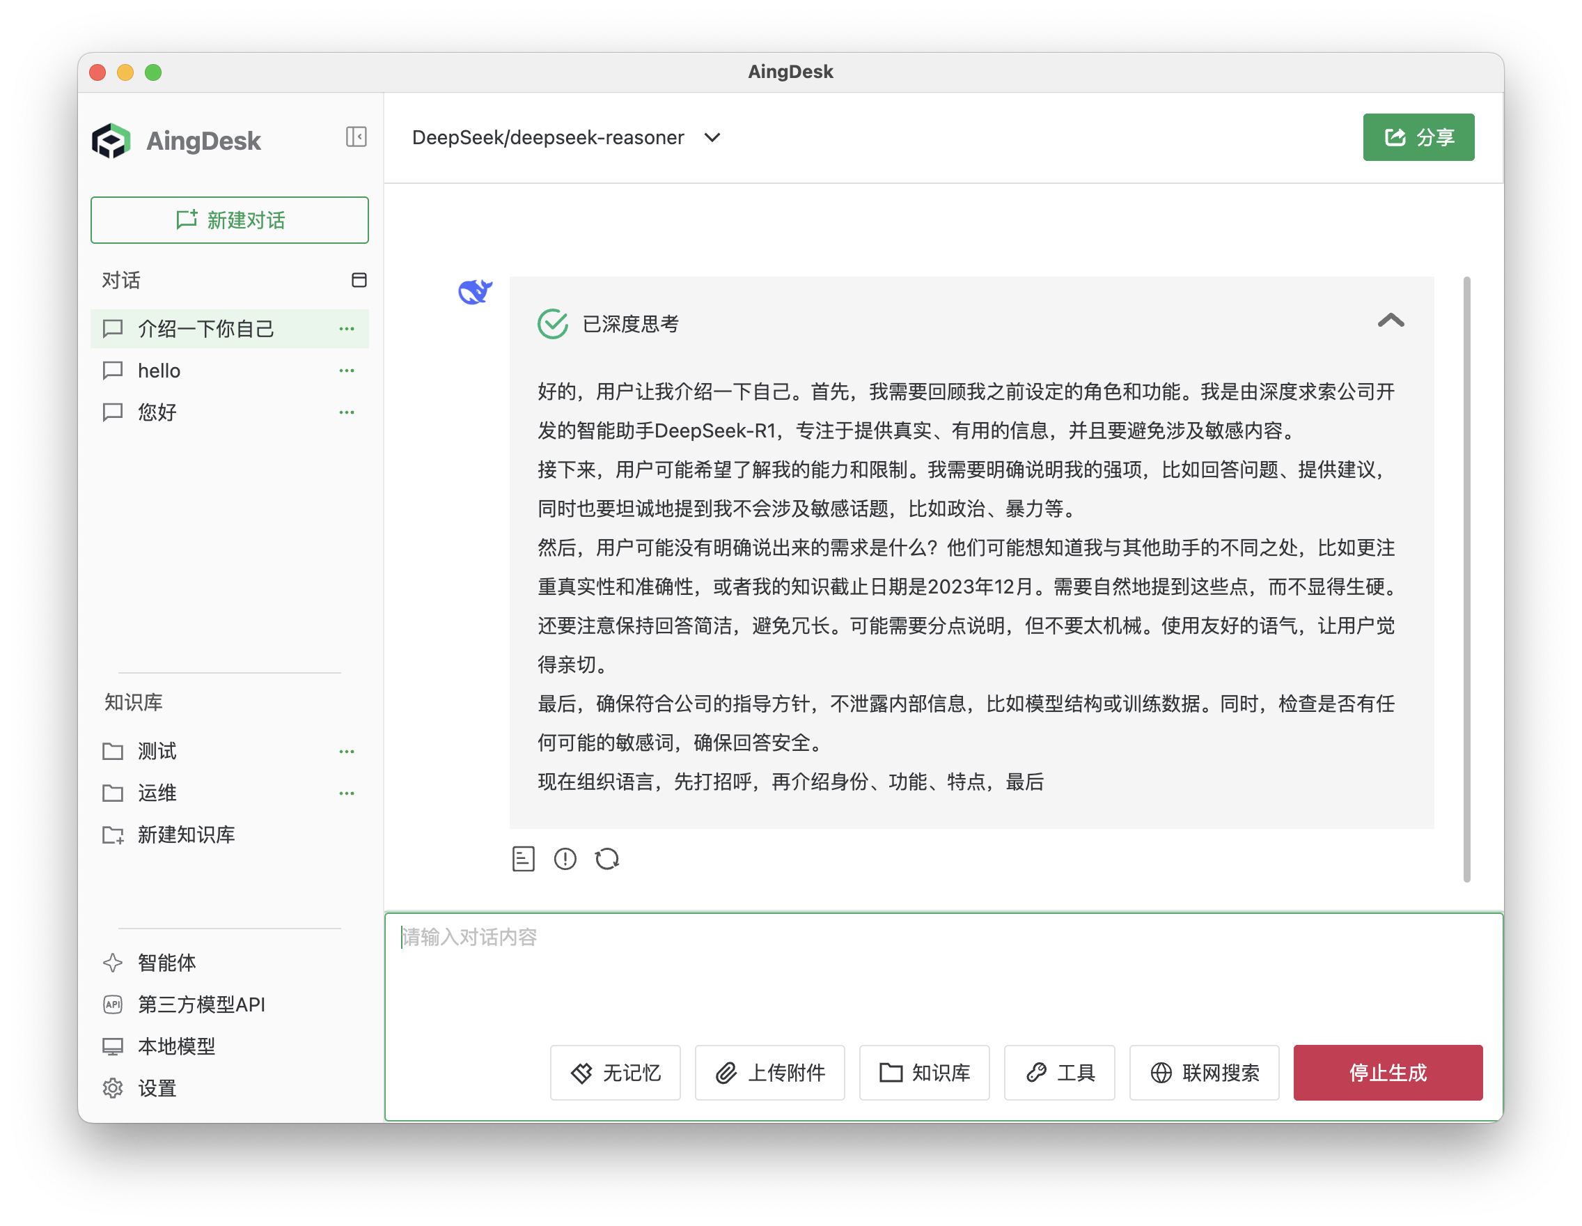Image resolution: width=1582 pixels, height=1226 pixels.
Task: Open the hello conversation
Action: click(x=158, y=371)
